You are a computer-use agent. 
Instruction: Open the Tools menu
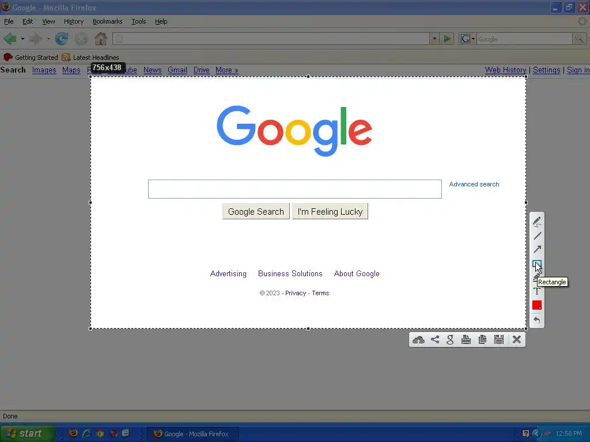coord(138,21)
